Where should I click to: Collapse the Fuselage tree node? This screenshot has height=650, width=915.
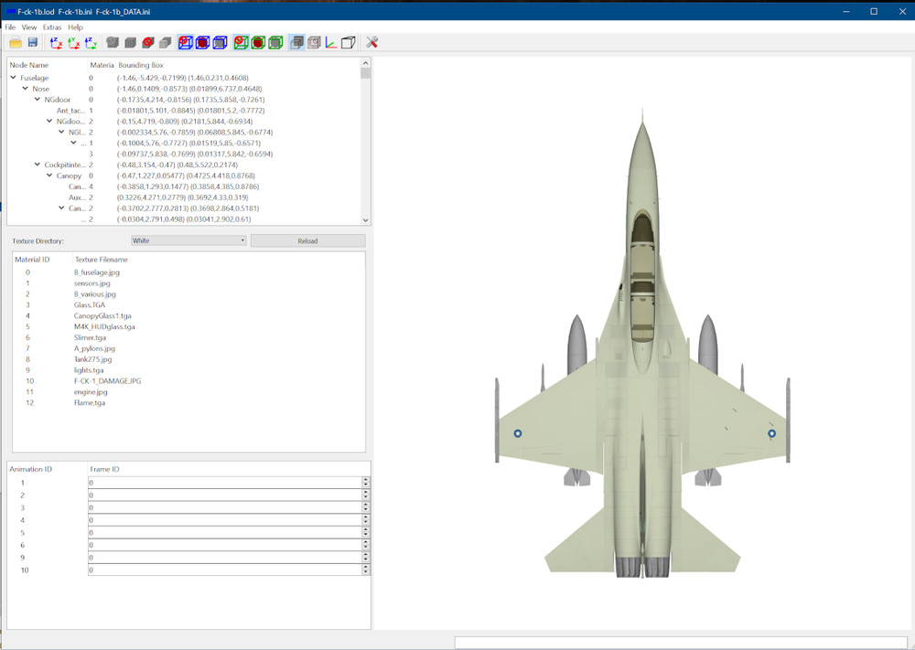point(14,78)
